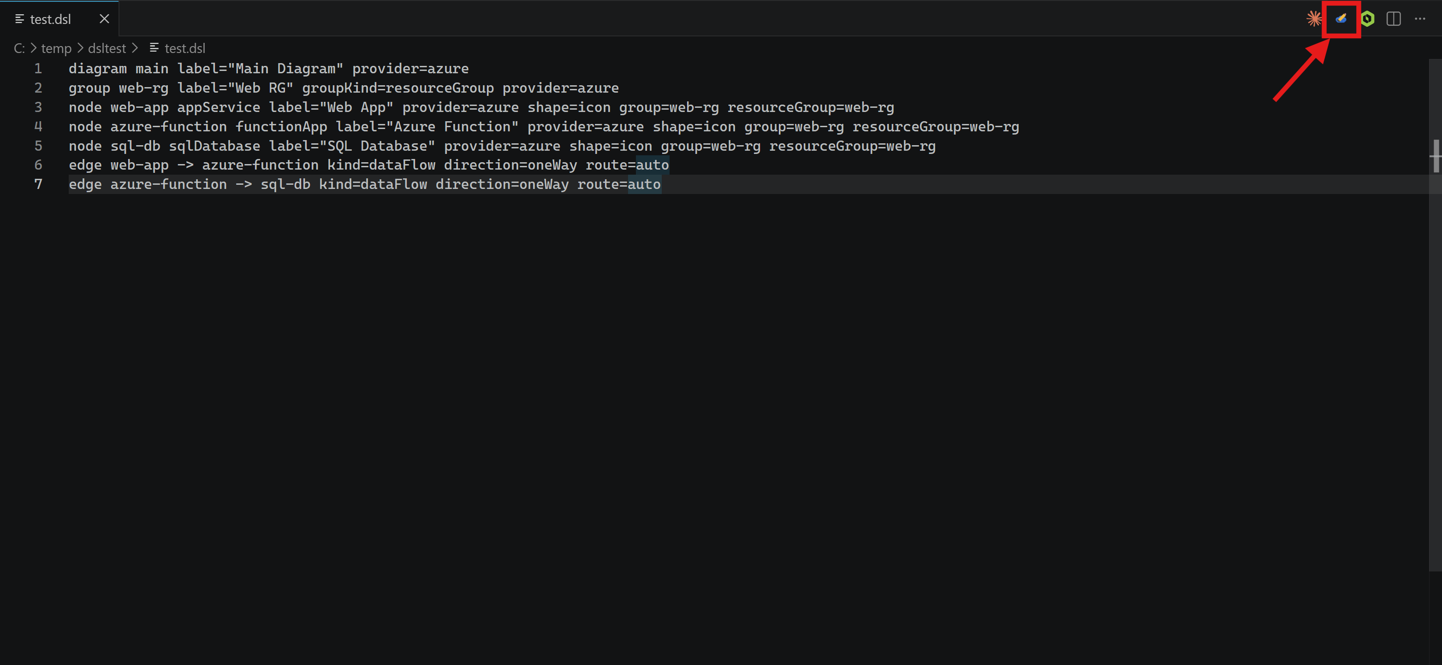
Task: Click the -> arrow on line 6
Action: coord(185,165)
